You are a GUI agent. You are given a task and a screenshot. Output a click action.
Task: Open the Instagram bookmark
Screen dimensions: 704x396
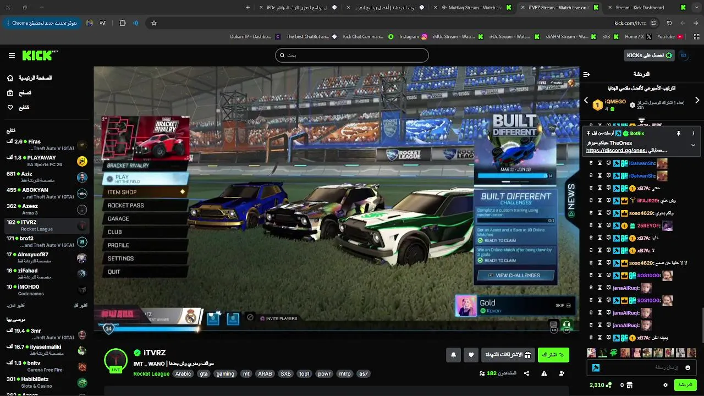click(413, 37)
